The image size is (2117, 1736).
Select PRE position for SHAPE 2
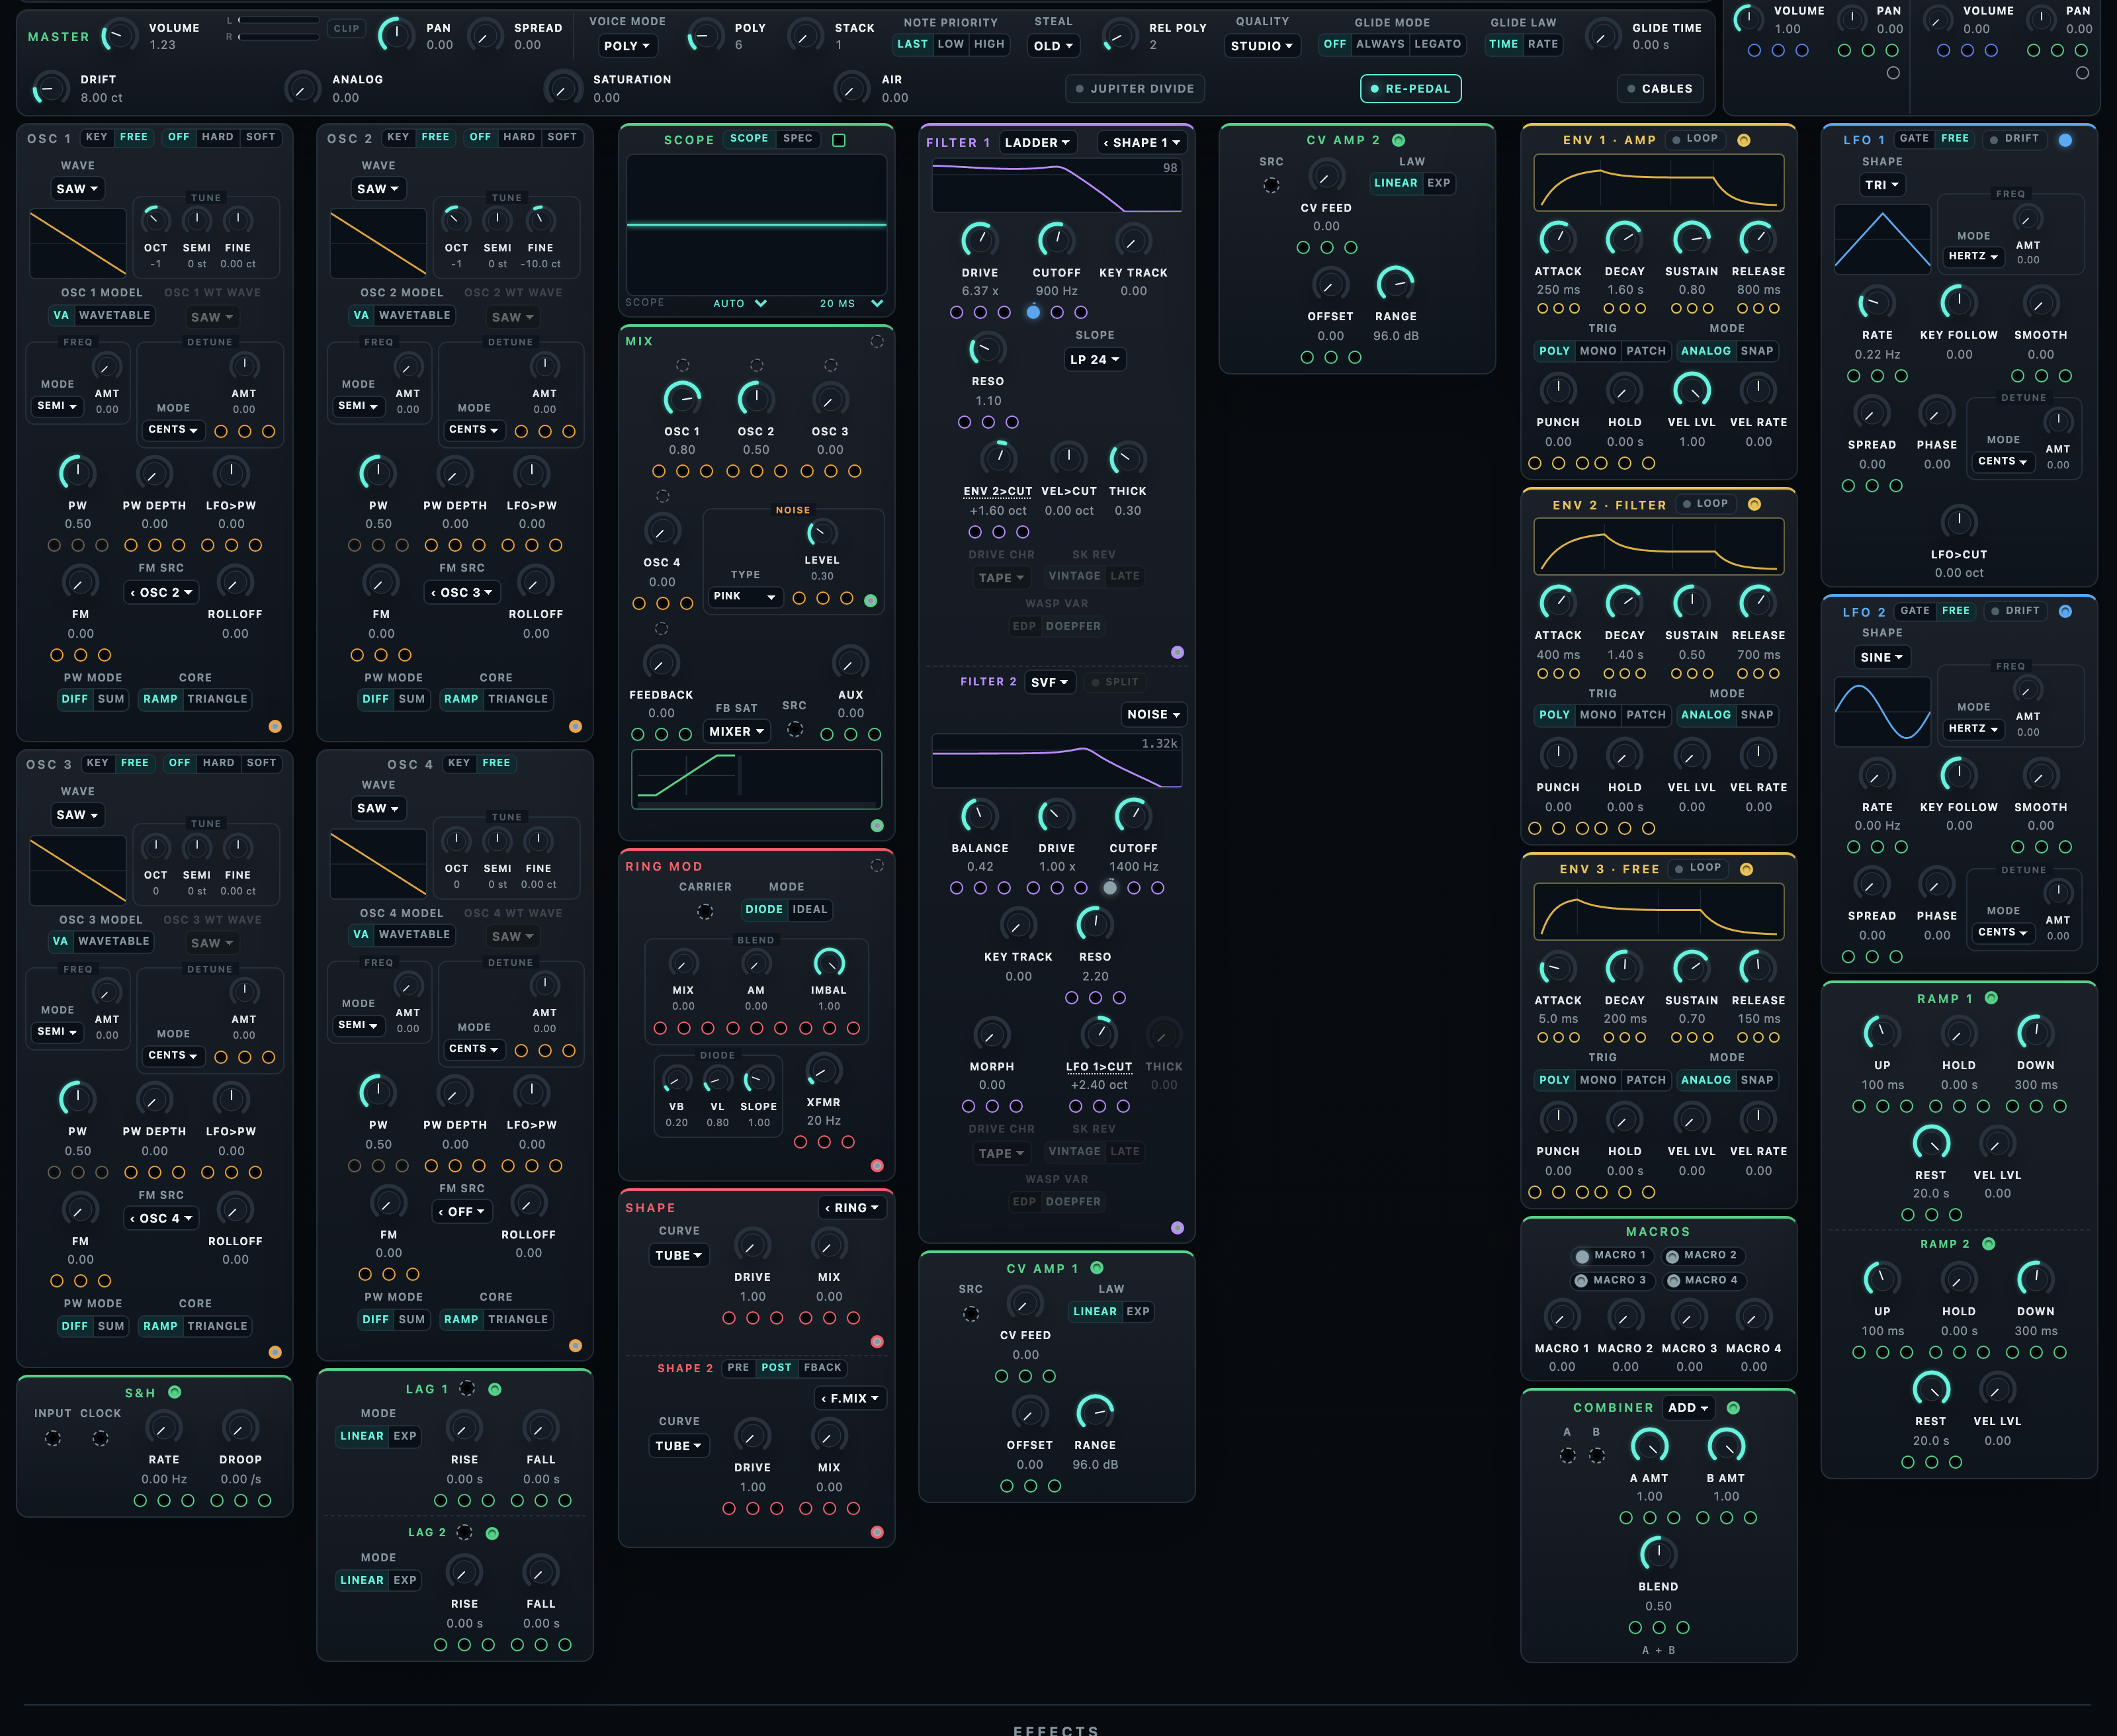click(x=738, y=1368)
